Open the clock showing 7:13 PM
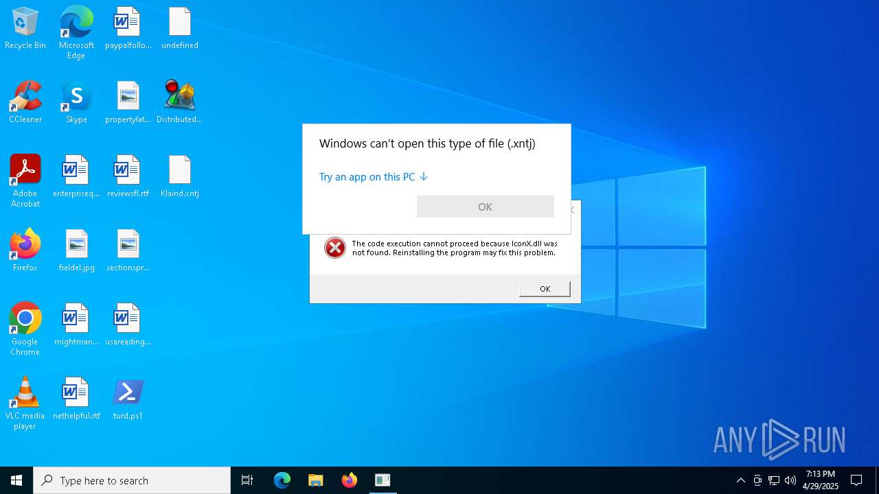Image resolution: width=879 pixels, height=494 pixels. [x=821, y=480]
